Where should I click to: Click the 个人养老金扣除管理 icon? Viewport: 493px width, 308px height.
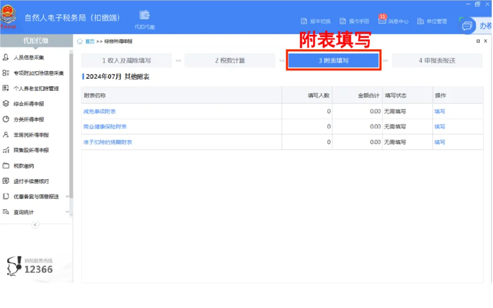coord(6,88)
